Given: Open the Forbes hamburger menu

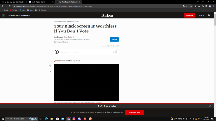Looking at the screenshot, I should coord(3,15).
